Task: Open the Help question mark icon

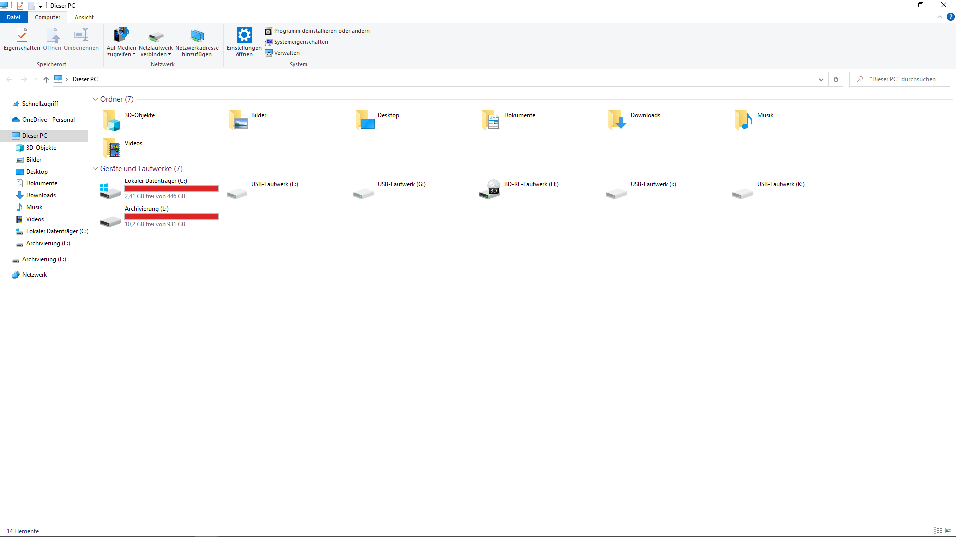Action: [951, 17]
